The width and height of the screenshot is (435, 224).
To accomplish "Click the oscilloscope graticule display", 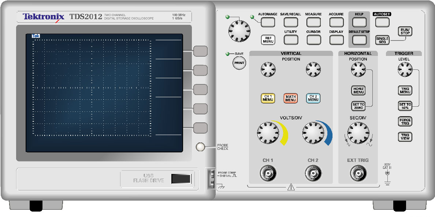I will [92, 88].
